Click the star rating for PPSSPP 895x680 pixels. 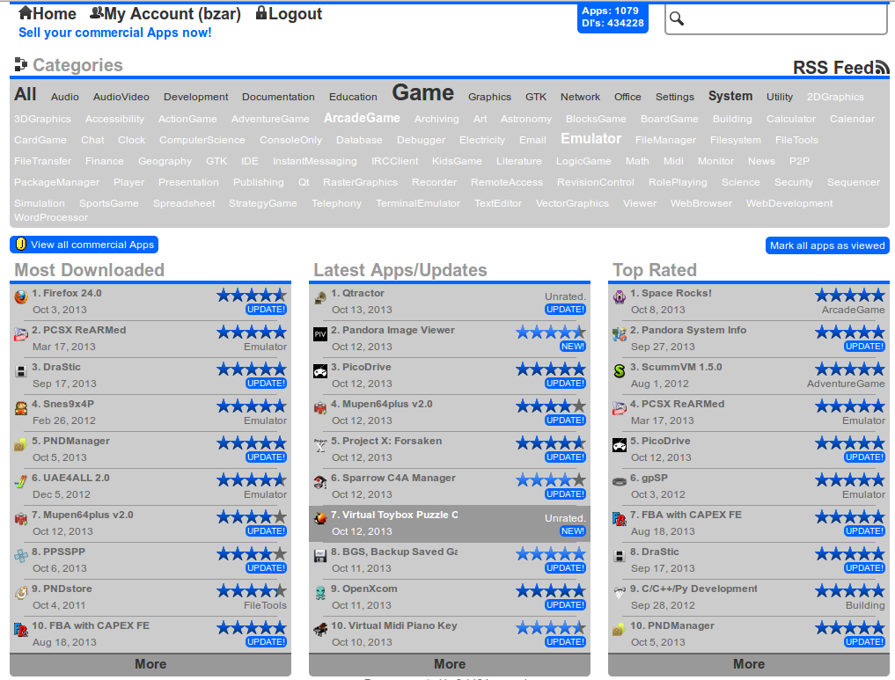tap(252, 553)
